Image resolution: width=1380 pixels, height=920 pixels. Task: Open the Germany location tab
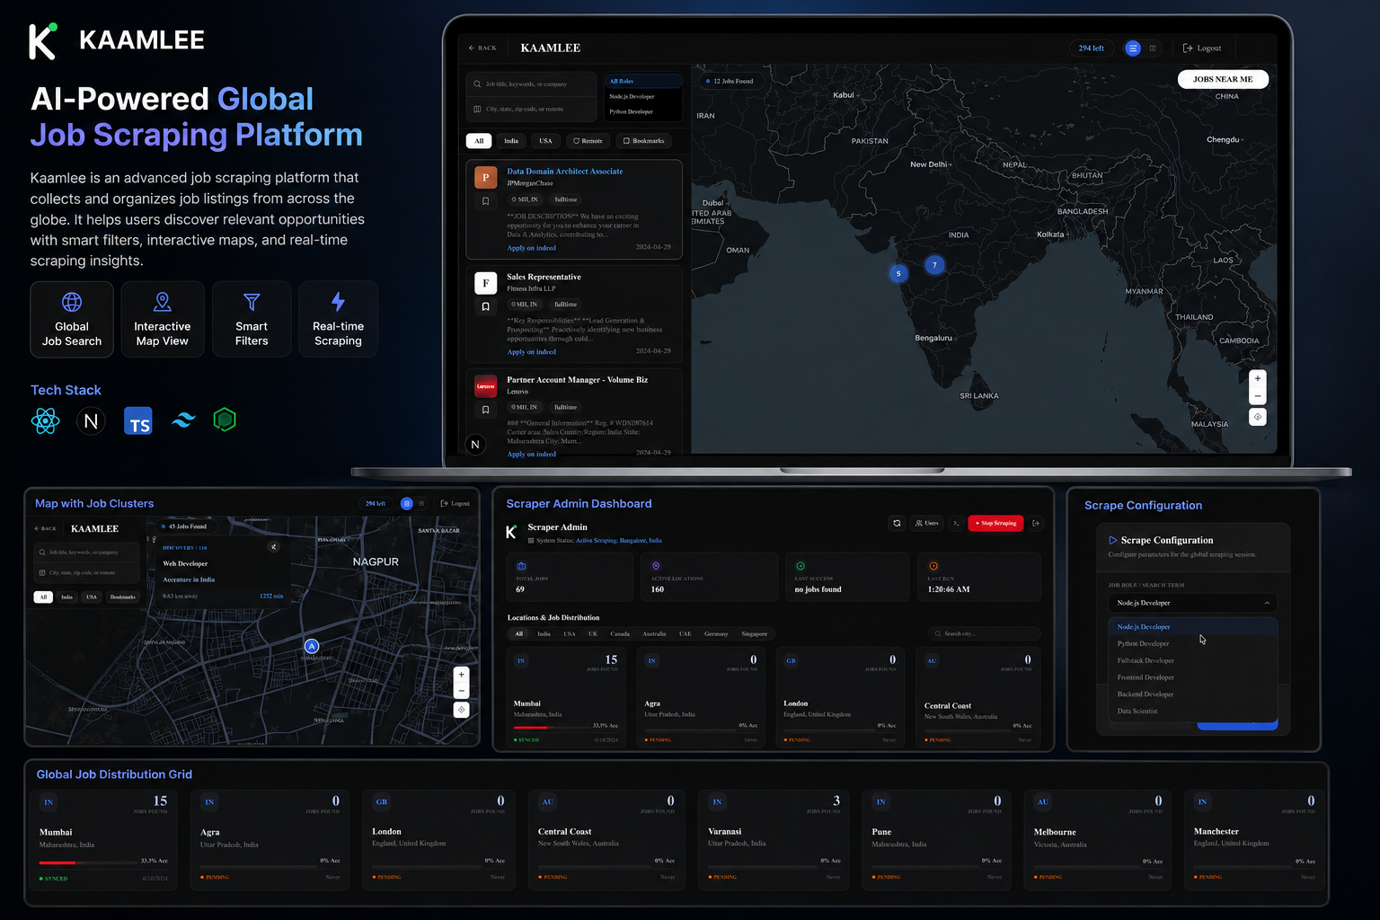716,634
